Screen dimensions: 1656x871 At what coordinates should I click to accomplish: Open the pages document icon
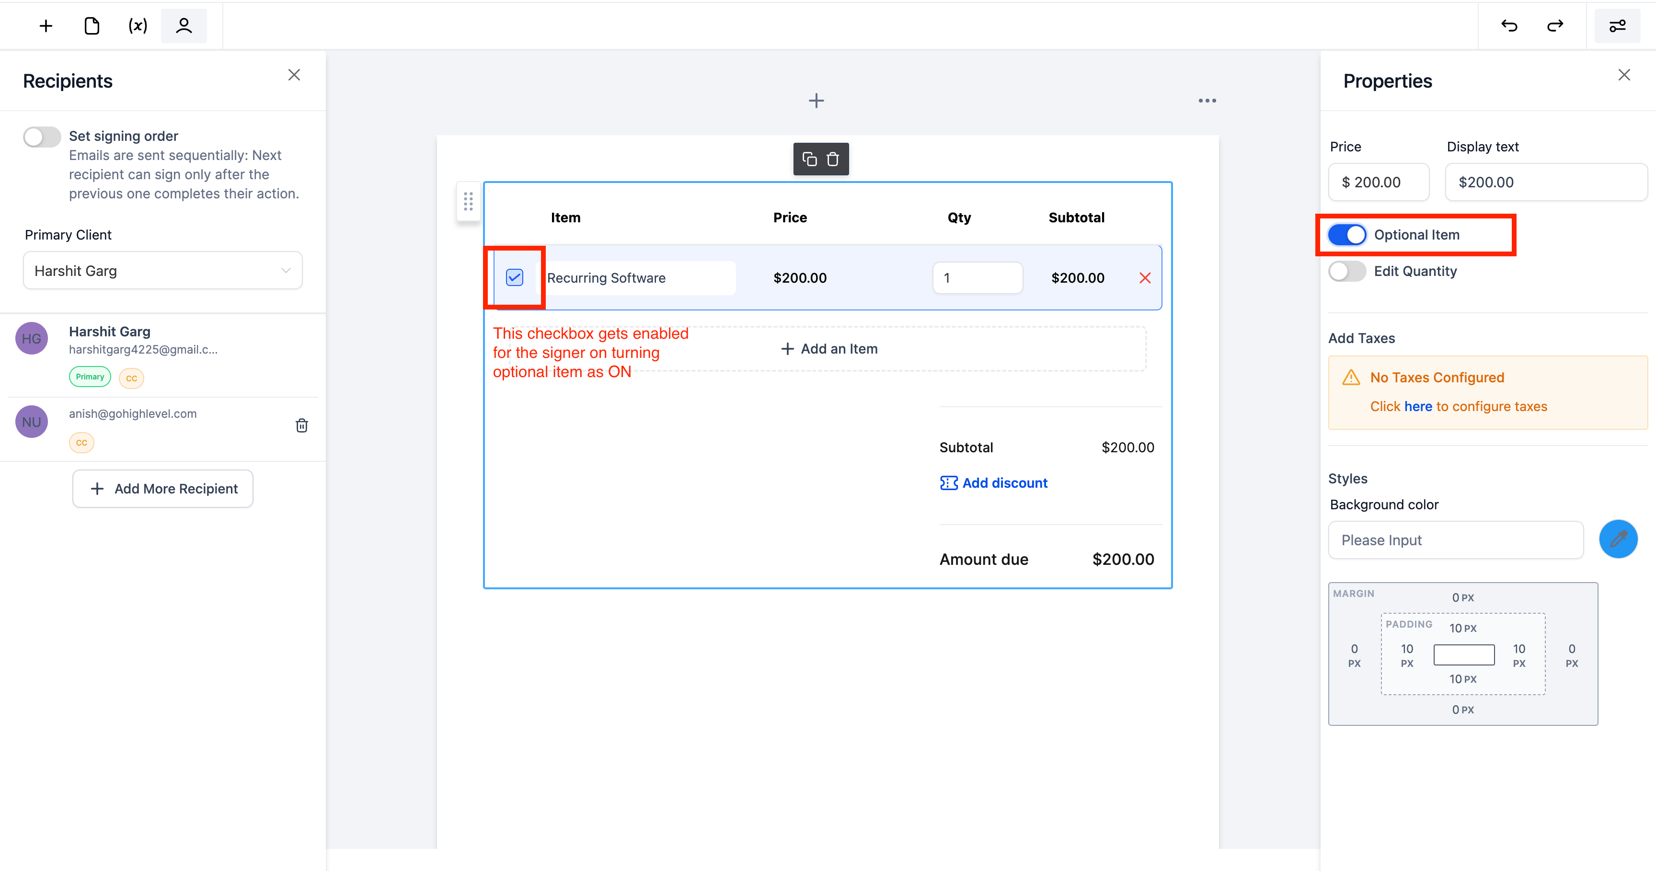(x=92, y=26)
